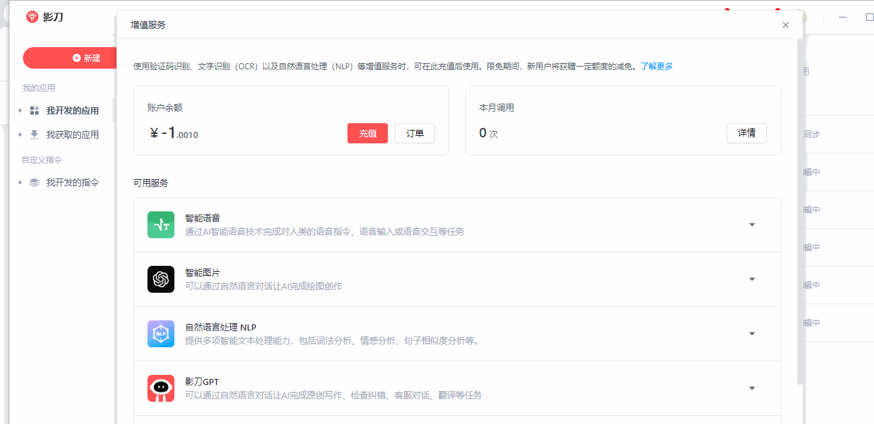874x424 pixels.
Task: Select 我获取的应用 download icon
Action: (x=34, y=135)
